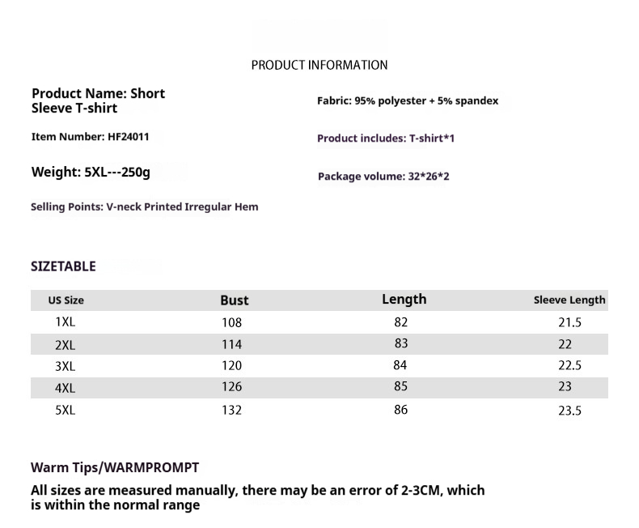This screenshot has height=528, width=639.
Task: Click the Product Name Short Sleeve T-shirt text
Action: (98, 100)
